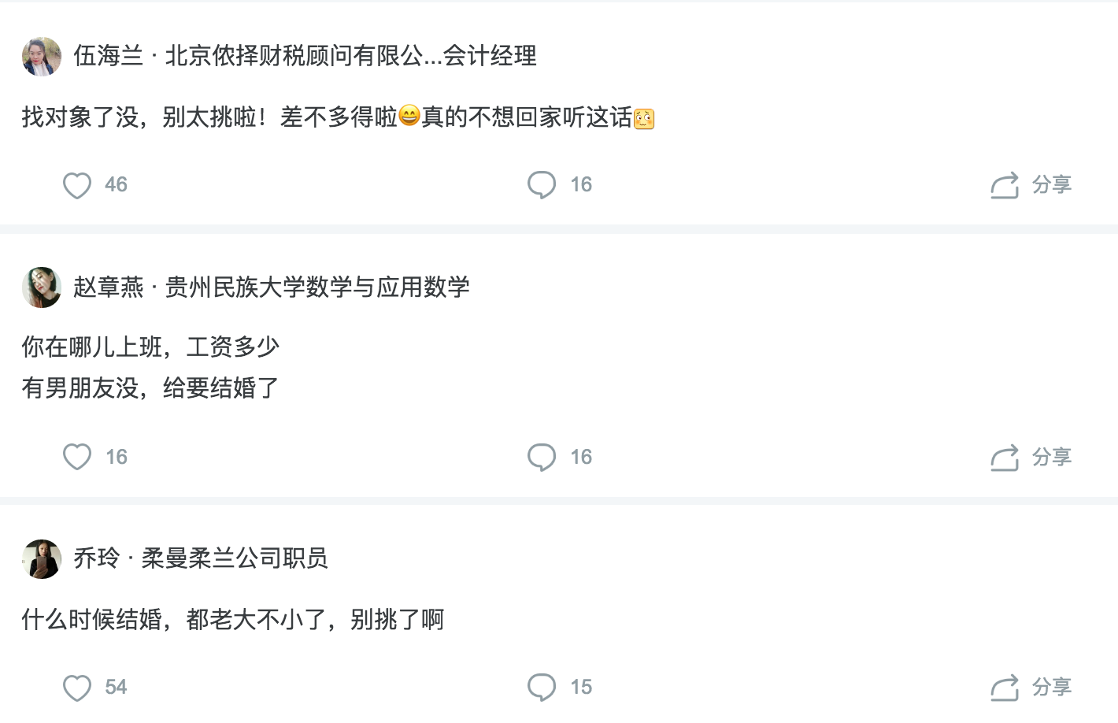
Task: Open 乔玲's profile avatar
Action: [42, 559]
